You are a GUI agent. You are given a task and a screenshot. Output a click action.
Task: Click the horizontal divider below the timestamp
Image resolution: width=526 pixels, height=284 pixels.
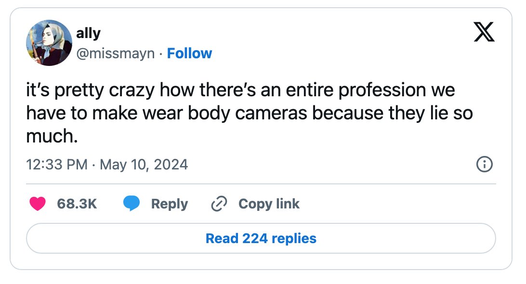coord(261,184)
